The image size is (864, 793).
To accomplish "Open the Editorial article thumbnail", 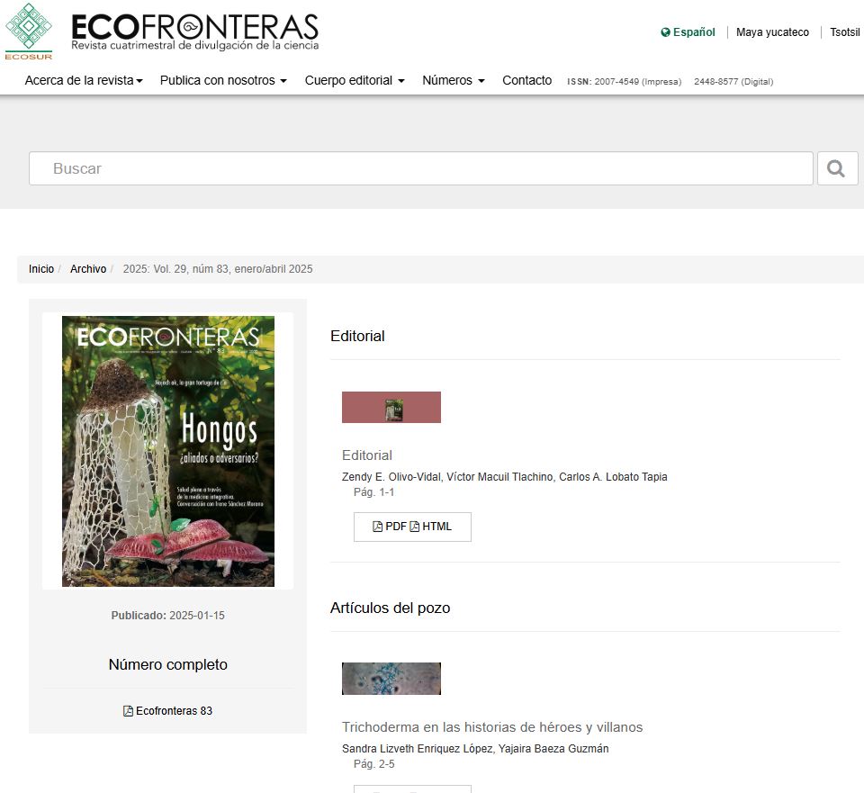I will (x=391, y=407).
